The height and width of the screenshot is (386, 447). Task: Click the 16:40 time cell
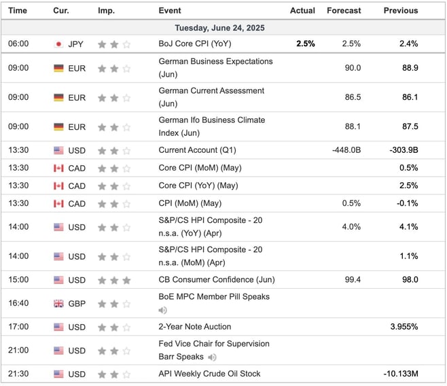[18, 303]
